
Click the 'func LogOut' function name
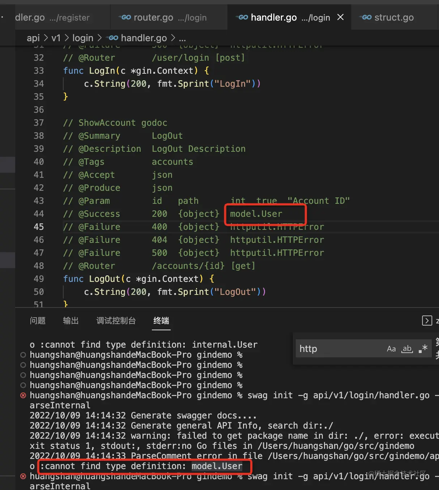tap(105, 279)
